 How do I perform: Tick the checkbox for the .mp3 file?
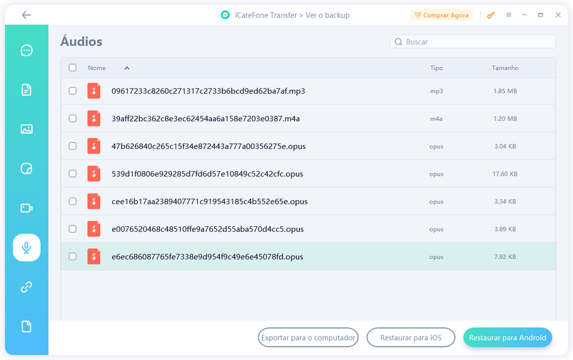click(73, 91)
